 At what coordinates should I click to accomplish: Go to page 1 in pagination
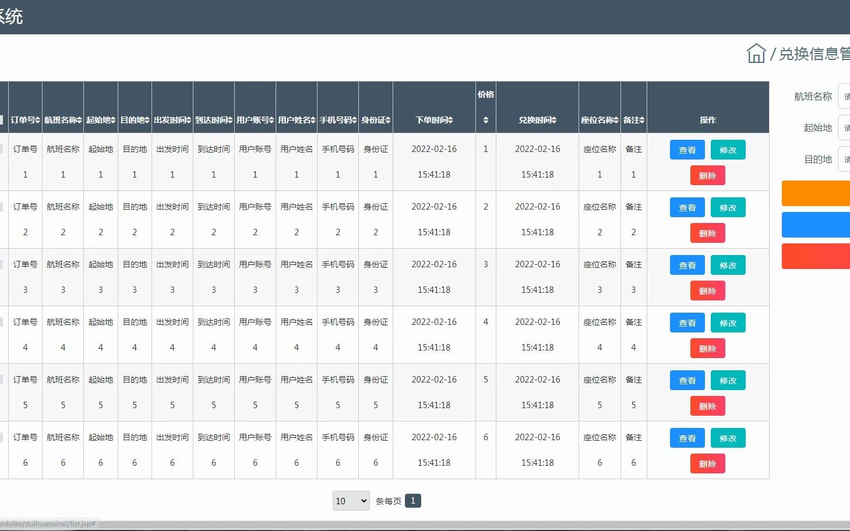point(413,501)
